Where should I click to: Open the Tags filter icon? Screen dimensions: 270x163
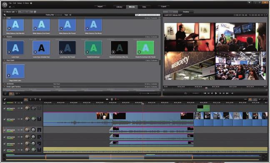coord(70,15)
